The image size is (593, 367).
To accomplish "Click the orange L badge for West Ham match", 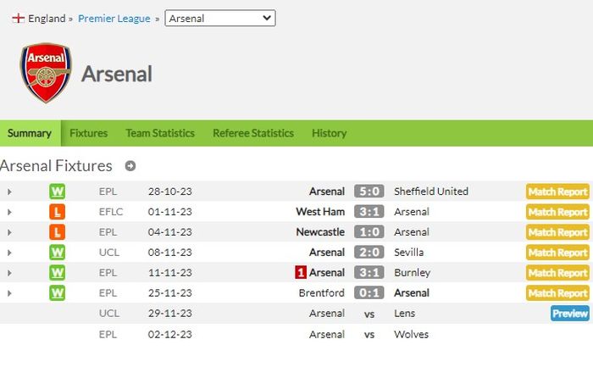I will (x=57, y=212).
